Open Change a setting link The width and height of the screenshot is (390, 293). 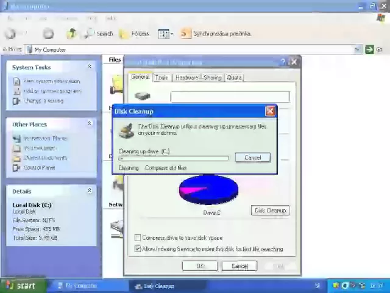click(43, 101)
